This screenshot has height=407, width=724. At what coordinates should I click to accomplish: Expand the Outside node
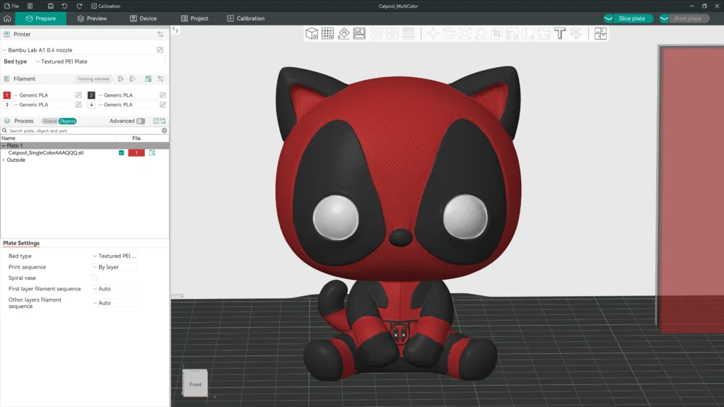[x=5, y=160]
